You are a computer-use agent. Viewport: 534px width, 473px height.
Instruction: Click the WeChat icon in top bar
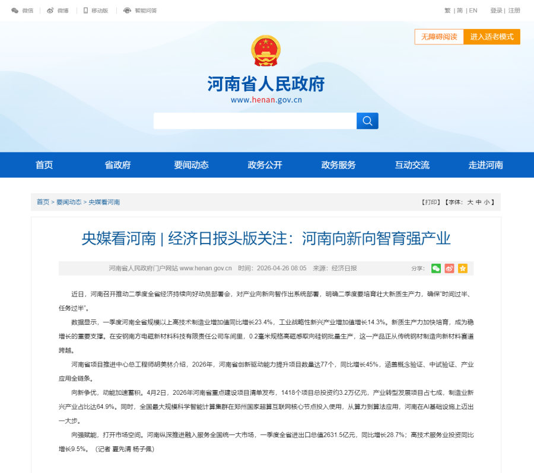15,11
